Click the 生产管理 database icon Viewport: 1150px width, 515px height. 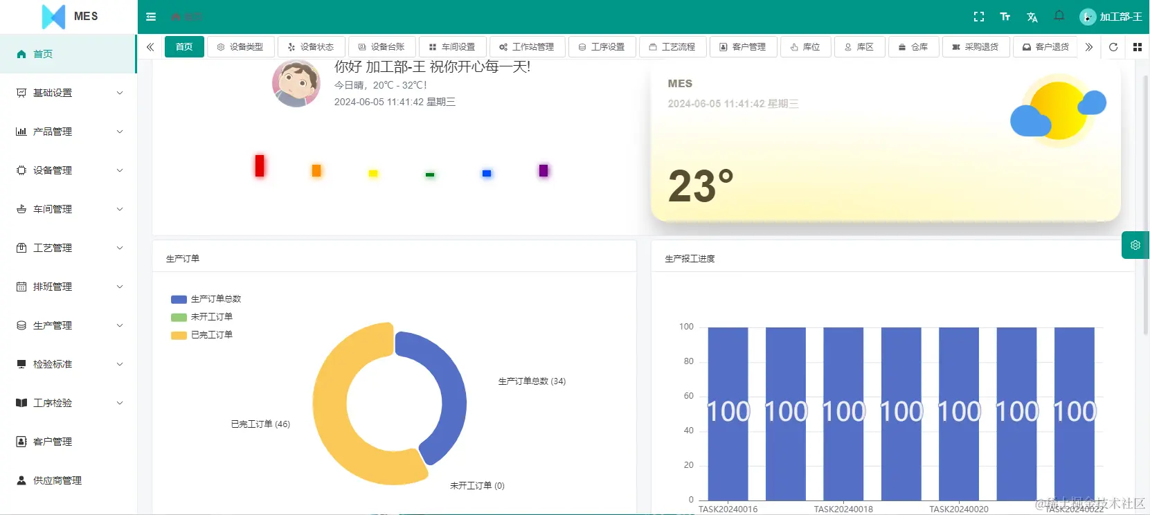pos(21,325)
